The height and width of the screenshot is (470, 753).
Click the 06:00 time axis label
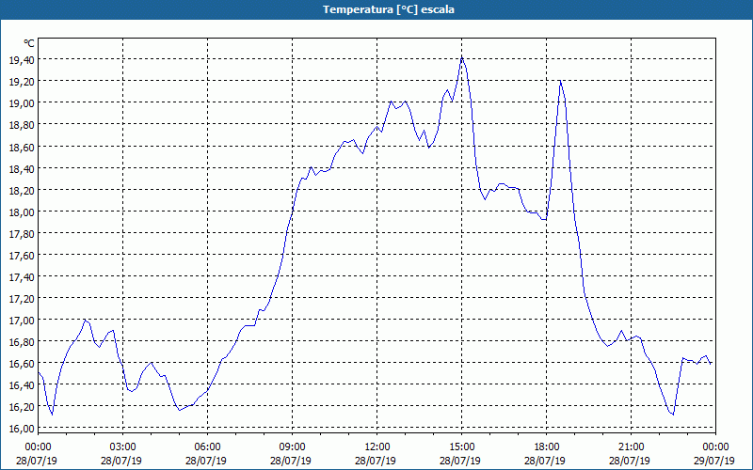pos(207,447)
